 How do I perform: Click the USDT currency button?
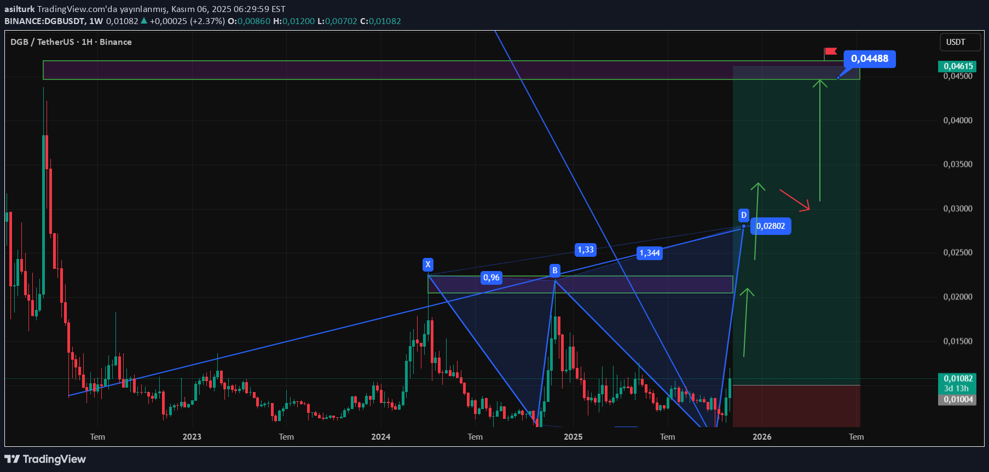pos(959,42)
